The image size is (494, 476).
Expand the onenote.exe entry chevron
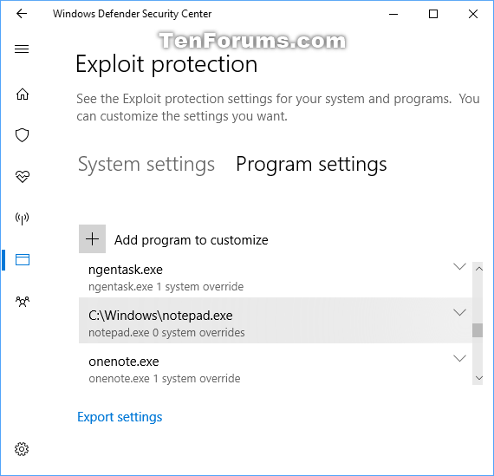[459, 358]
